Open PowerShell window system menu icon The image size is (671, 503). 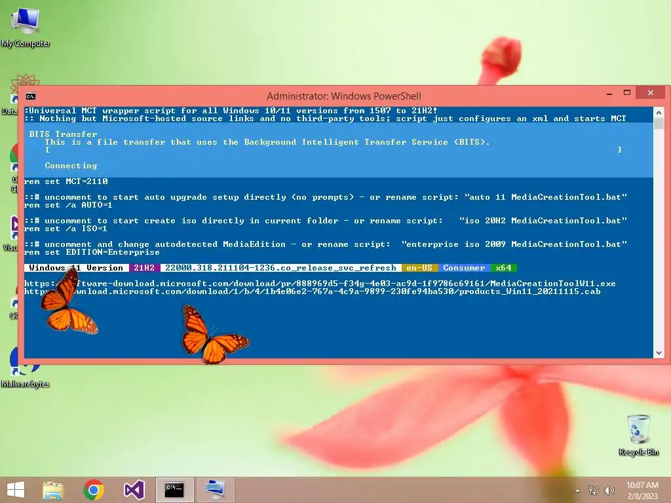click(31, 96)
